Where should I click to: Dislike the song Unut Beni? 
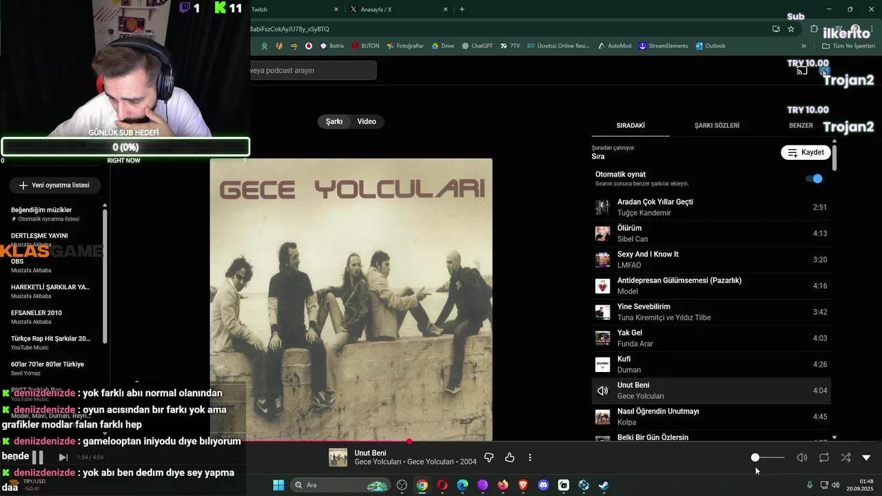coord(489,457)
